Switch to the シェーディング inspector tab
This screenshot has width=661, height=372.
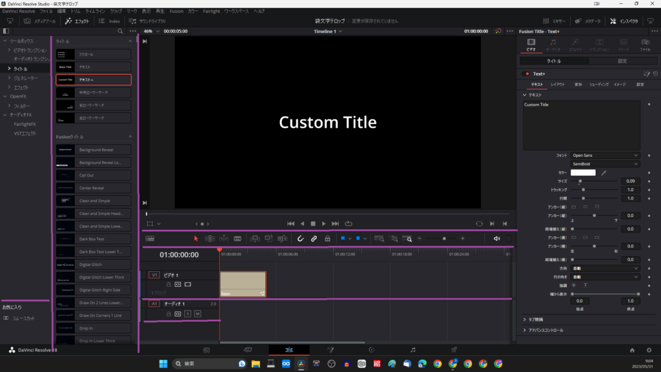point(598,85)
